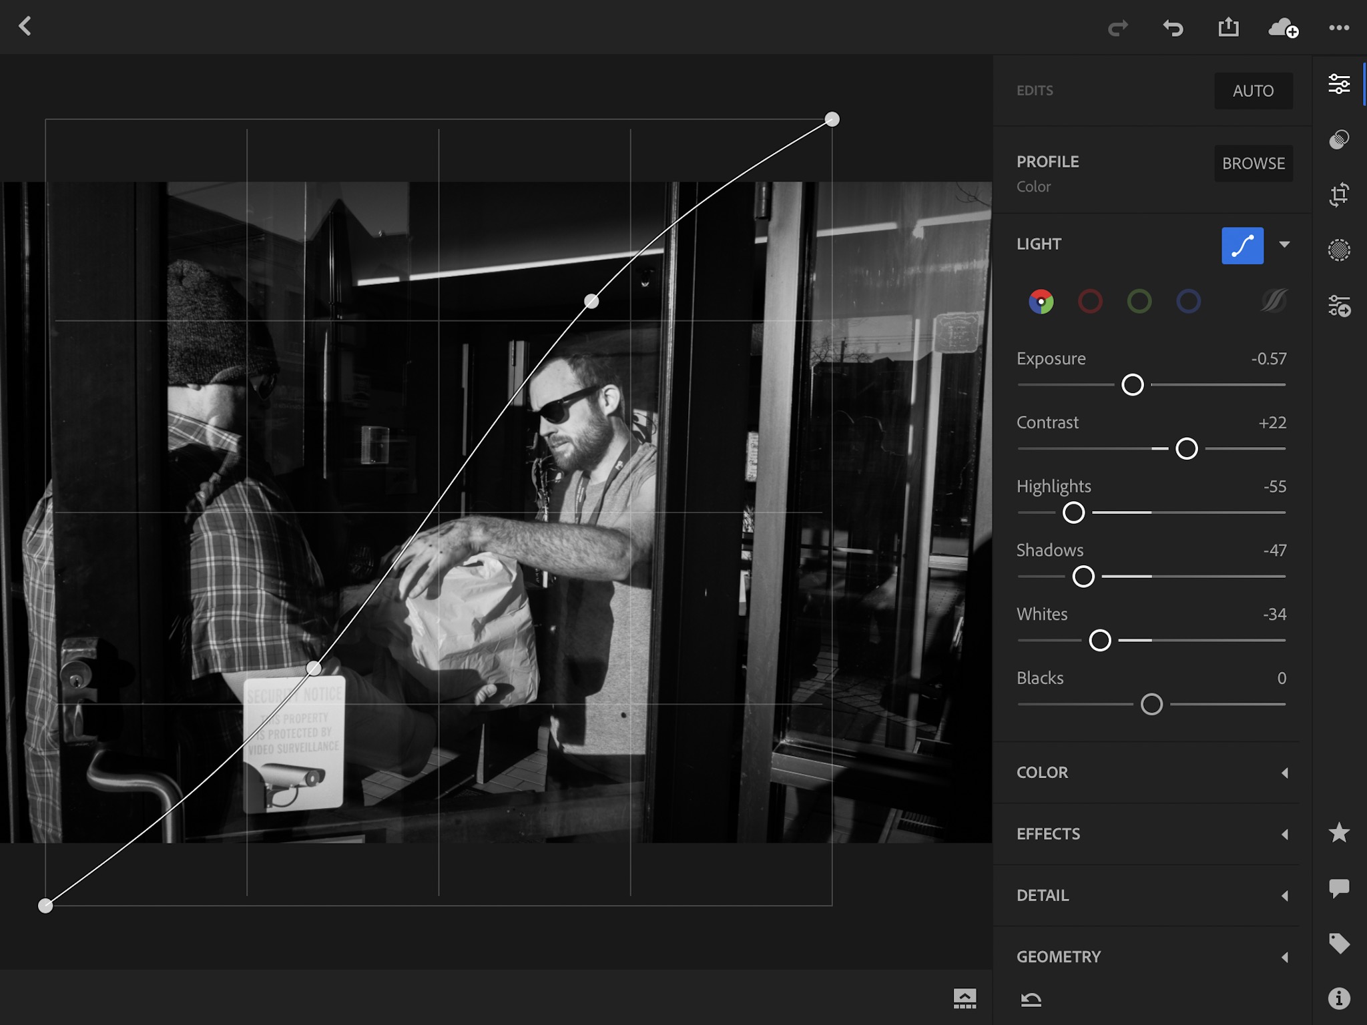
Task: Open the masking circular tool icon
Action: (1339, 250)
